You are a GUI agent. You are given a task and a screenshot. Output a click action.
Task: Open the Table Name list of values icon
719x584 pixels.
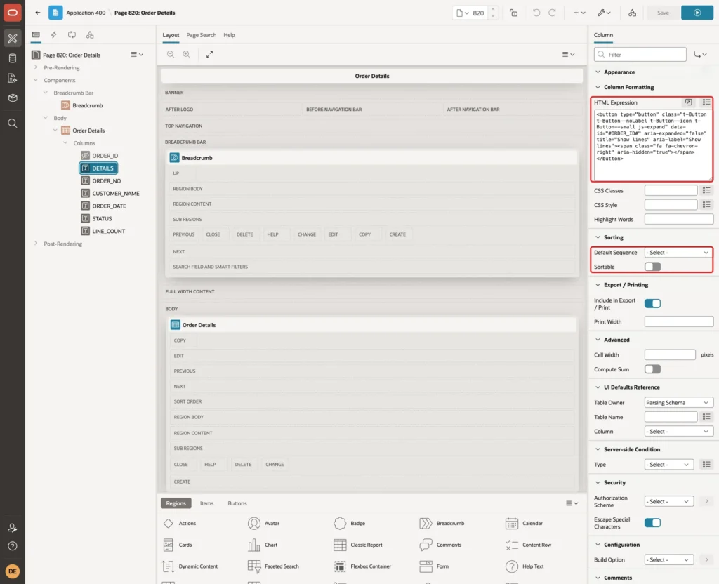click(x=706, y=417)
